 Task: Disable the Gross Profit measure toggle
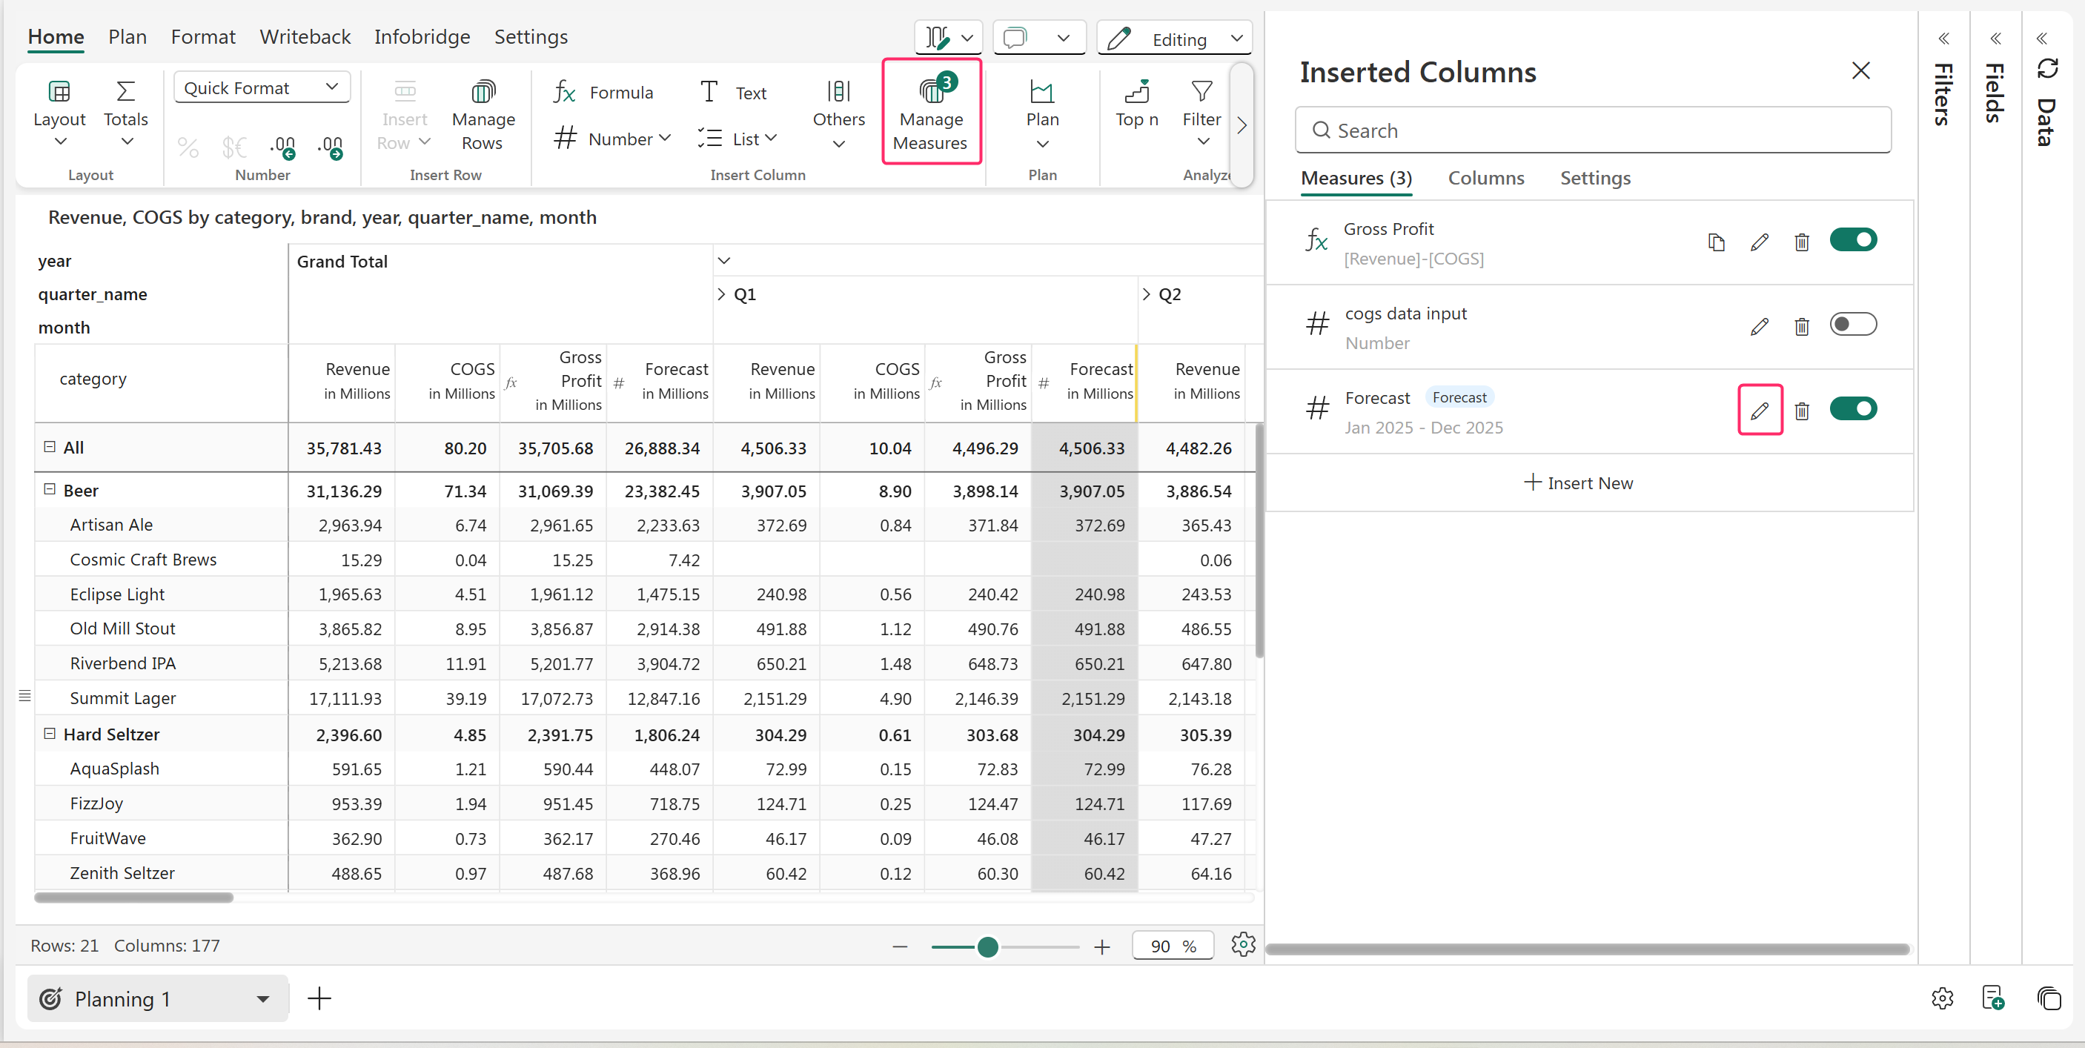(x=1852, y=240)
